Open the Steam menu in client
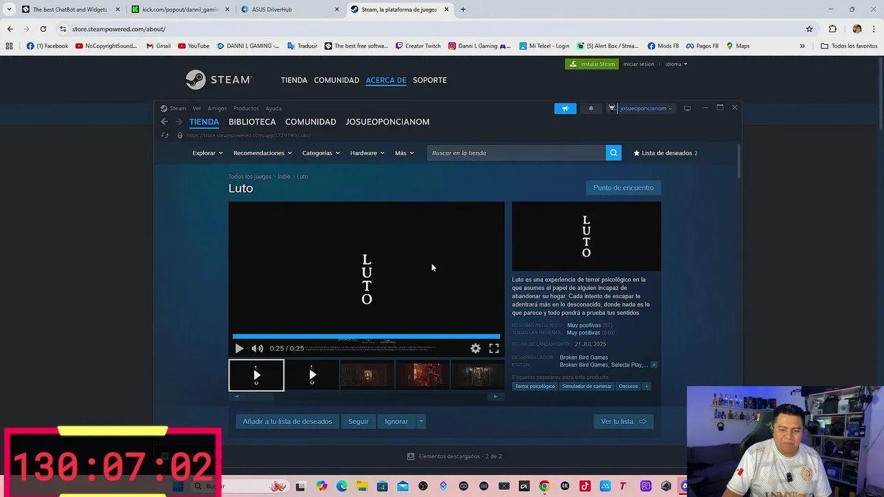The height and width of the screenshot is (497, 884). tap(177, 108)
